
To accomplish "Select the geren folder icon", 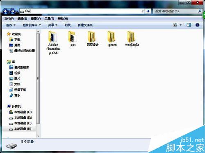I will 112,36.
